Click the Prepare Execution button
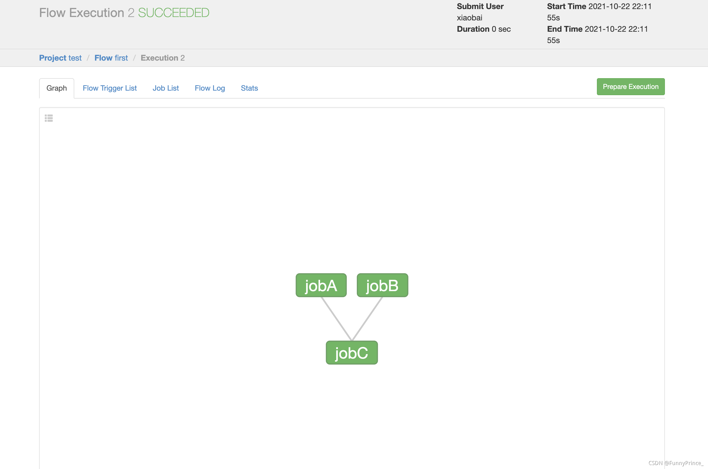Viewport: 708px width, 469px height. tap(631, 87)
